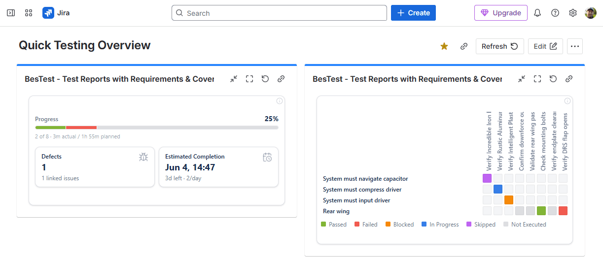This screenshot has width=603, height=260.
Task: Click 'System must compress driver' requirement
Action: (x=362, y=190)
